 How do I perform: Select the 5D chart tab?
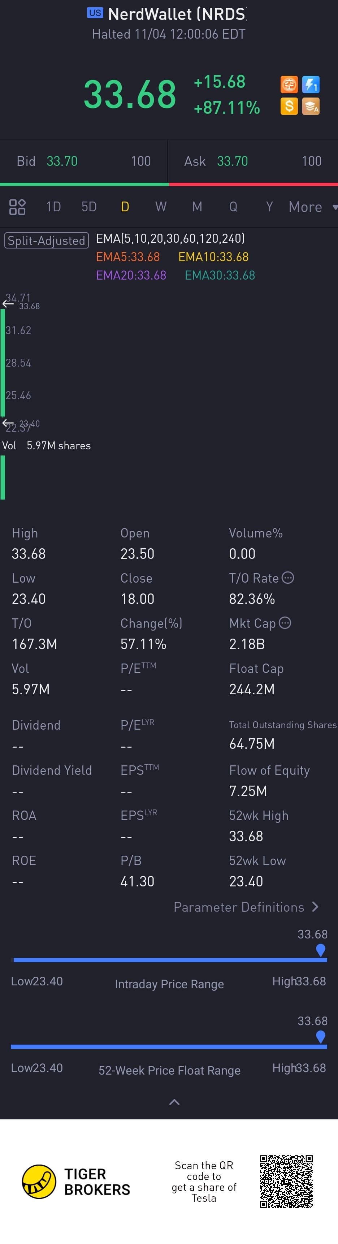(89, 207)
